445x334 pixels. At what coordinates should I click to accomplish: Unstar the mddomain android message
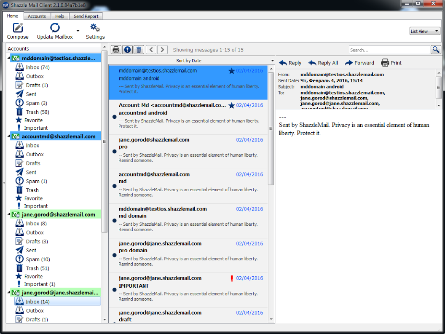coord(231,71)
